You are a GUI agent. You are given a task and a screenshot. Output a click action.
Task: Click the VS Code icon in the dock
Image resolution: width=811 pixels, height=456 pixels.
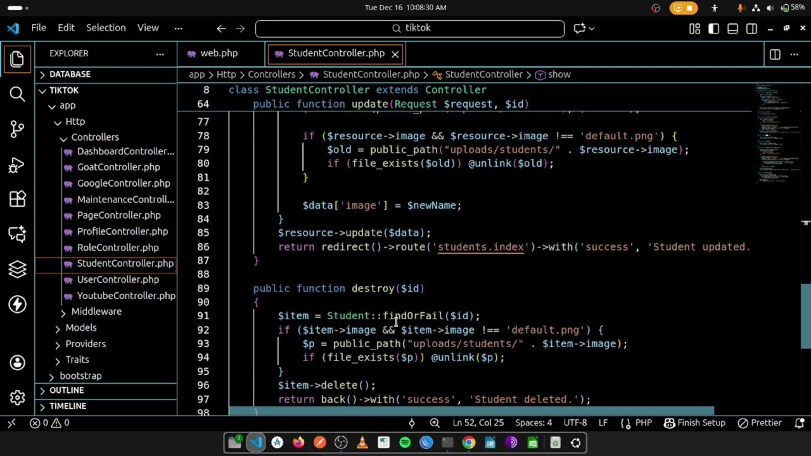pyautogui.click(x=256, y=443)
